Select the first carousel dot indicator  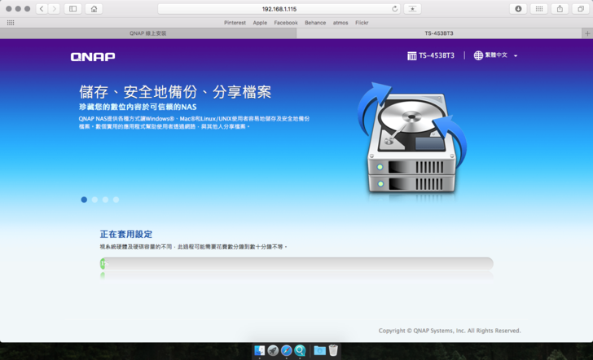point(84,200)
